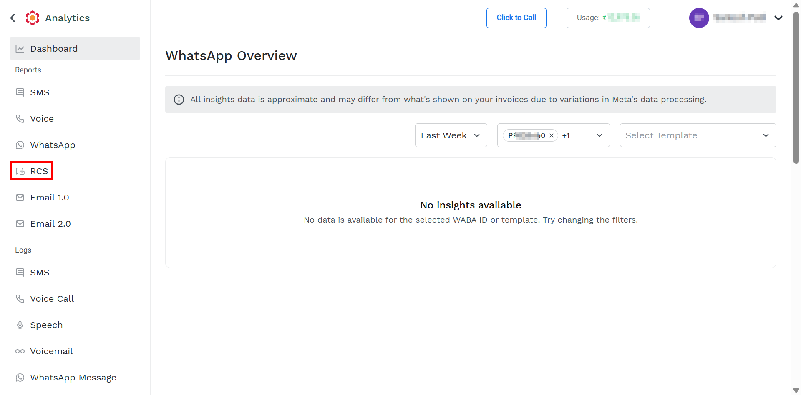This screenshot has width=801, height=395.
Task: Click the No insights available text
Action: click(471, 205)
